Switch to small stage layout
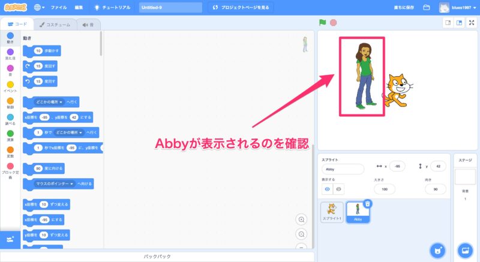 (448, 23)
